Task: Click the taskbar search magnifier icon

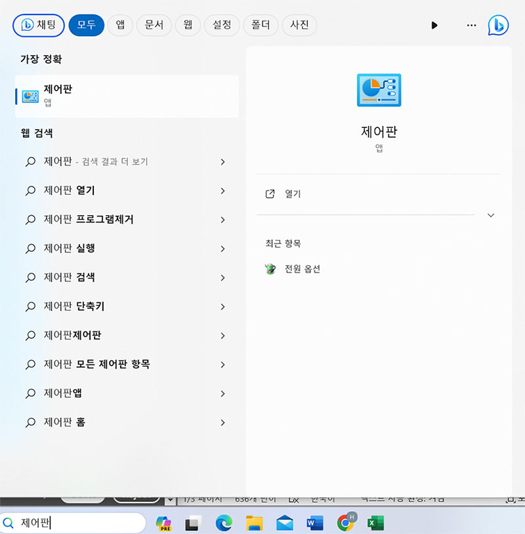Action: [x=8, y=523]
